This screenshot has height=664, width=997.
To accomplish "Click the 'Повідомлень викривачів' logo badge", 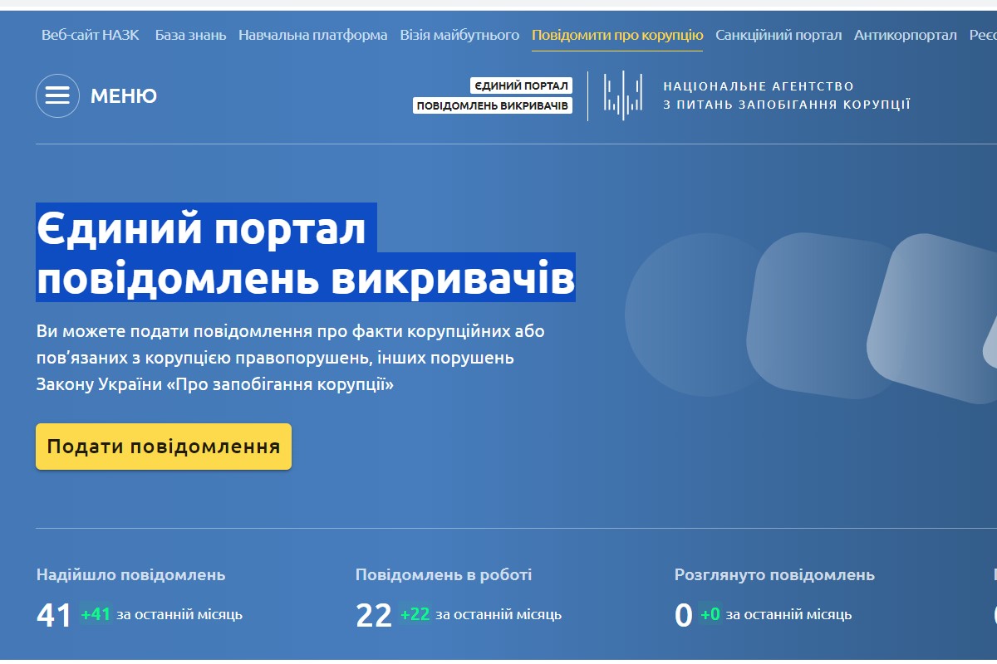I will tap(493, 106).
